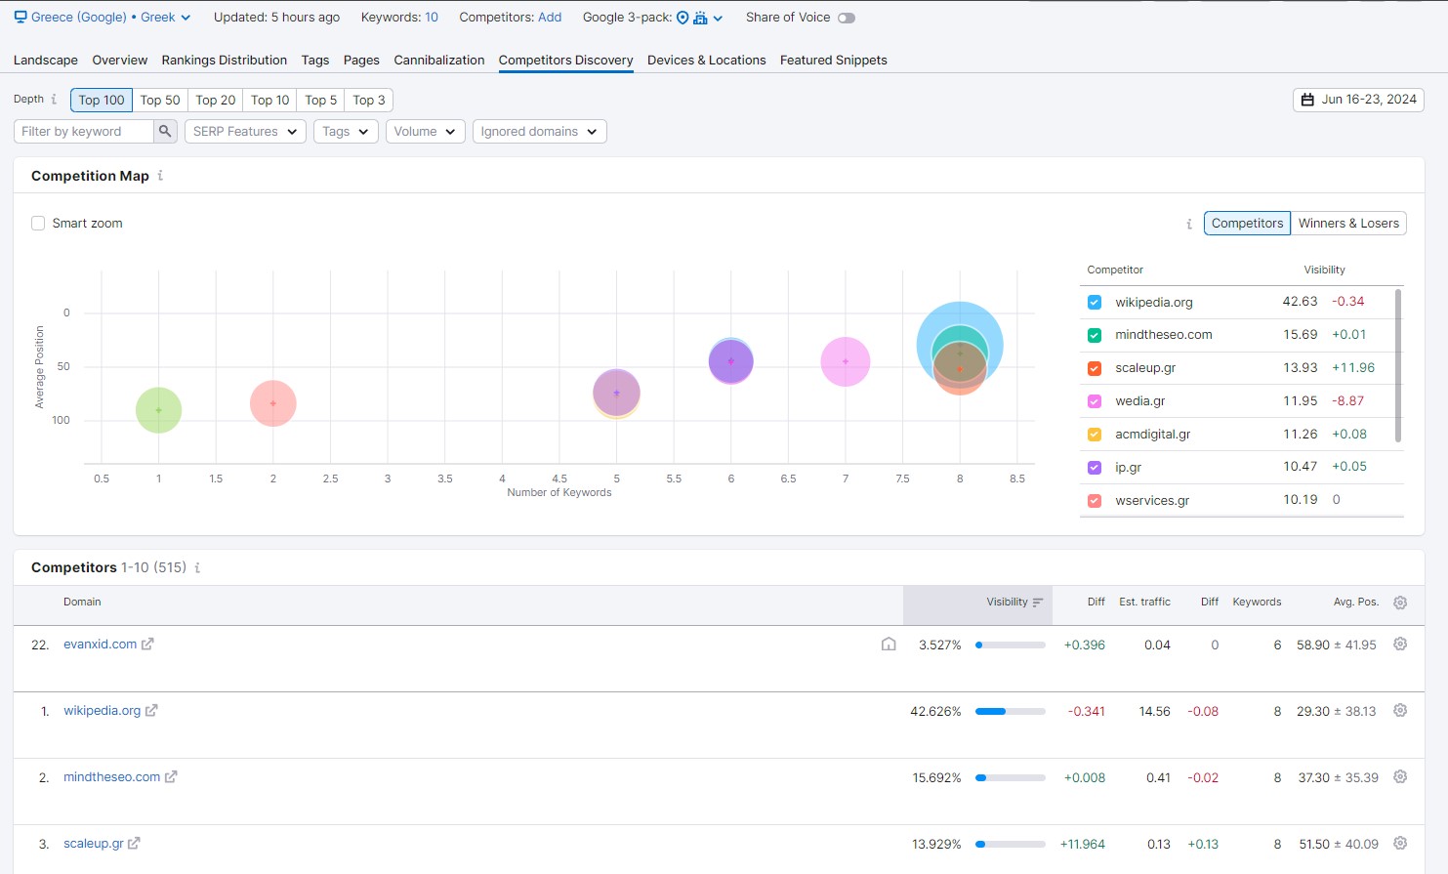Image resolution: width=1448 pixels, height=874 pixels.
Task: Click the info icon next to Depth
Action: 54,100
